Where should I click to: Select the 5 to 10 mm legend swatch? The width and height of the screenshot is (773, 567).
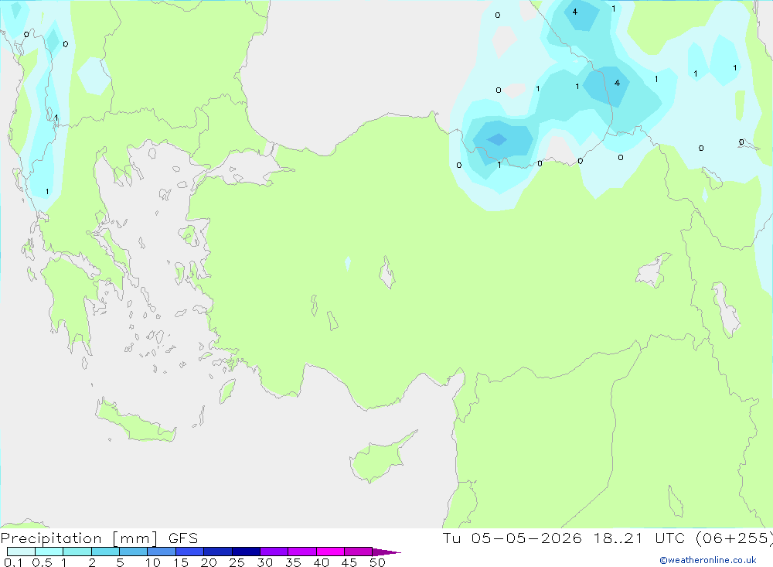tap(134, 552)
